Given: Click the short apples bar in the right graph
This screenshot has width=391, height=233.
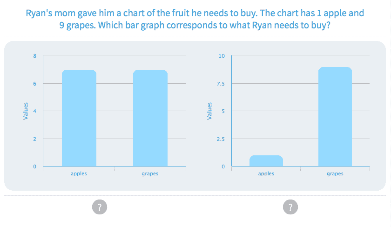Looking at the screenshot, I should coord(266,161).
